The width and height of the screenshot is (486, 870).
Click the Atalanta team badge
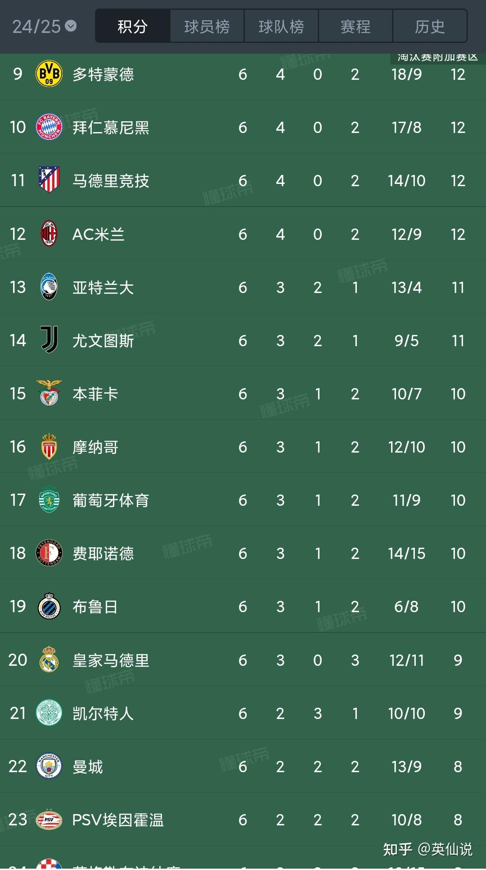pyautogui.click(x=49, y=287)
